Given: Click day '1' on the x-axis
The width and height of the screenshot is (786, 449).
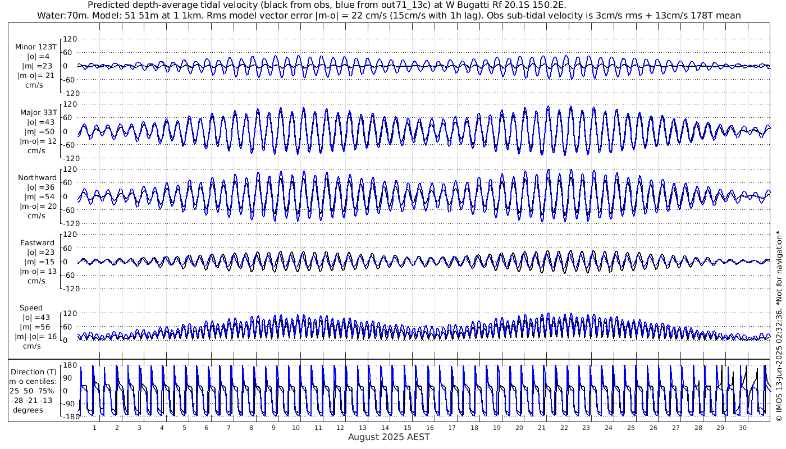Looking at the screenshot, I should click(94, 428).
